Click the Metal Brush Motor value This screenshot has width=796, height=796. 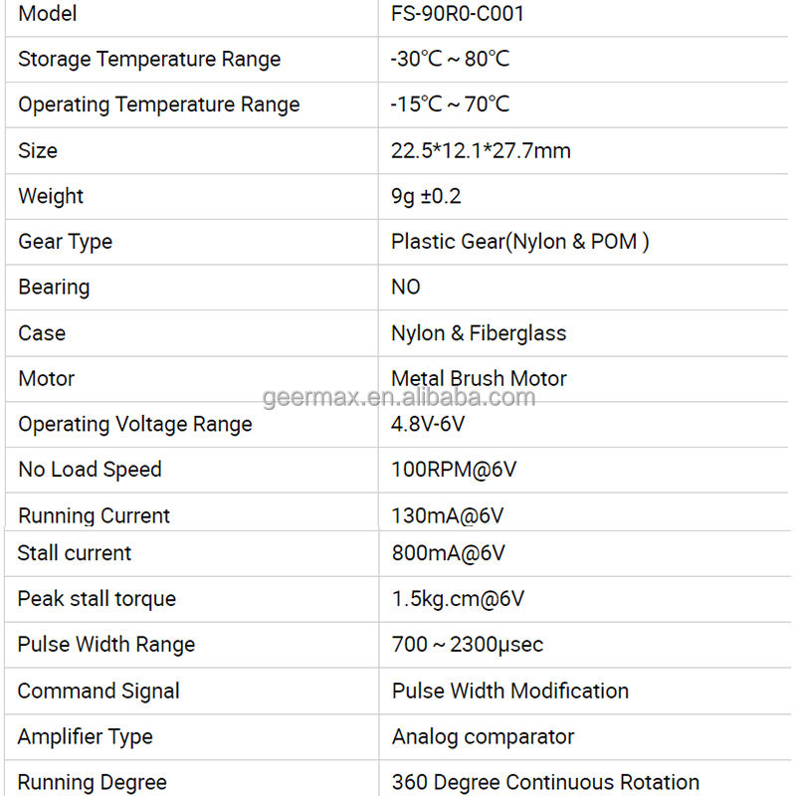pyautogui.click(x=479, y=378)
